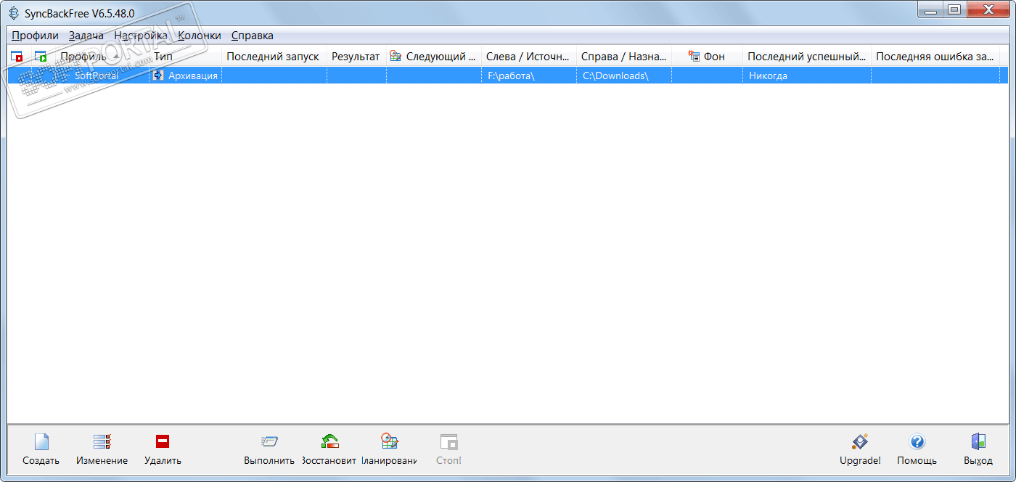
Task: Click the Следующий column header
Action: click(x=433, y=56)
